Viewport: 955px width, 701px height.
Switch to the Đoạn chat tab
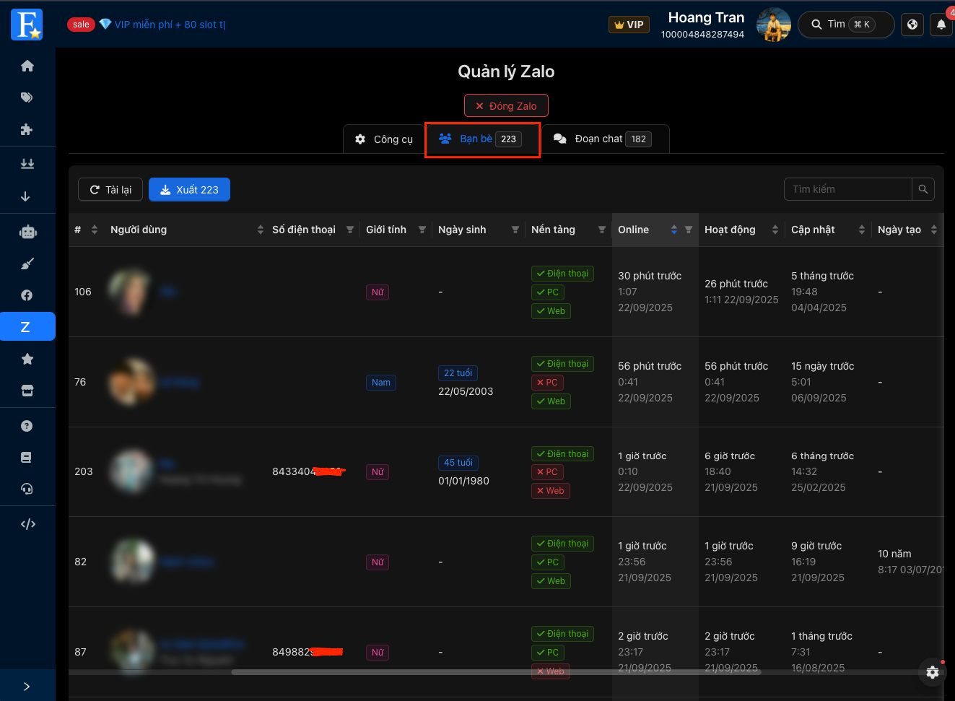pyautogui.click(x=605, y=139)
